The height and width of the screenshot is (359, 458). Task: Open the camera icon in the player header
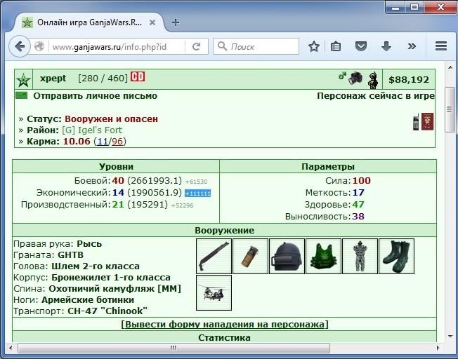point(355,78)
